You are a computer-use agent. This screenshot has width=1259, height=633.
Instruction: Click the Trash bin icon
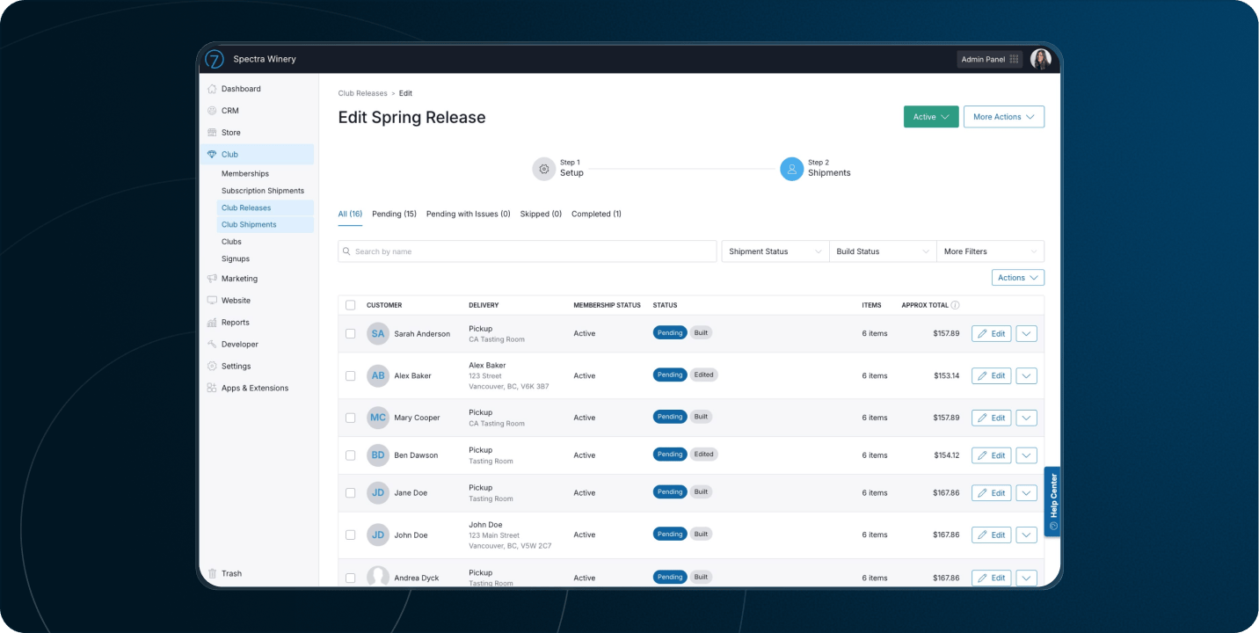tap(212, 573)
